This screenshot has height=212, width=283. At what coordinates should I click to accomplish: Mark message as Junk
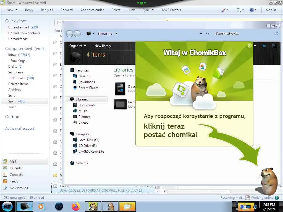(x=131, y=10)
